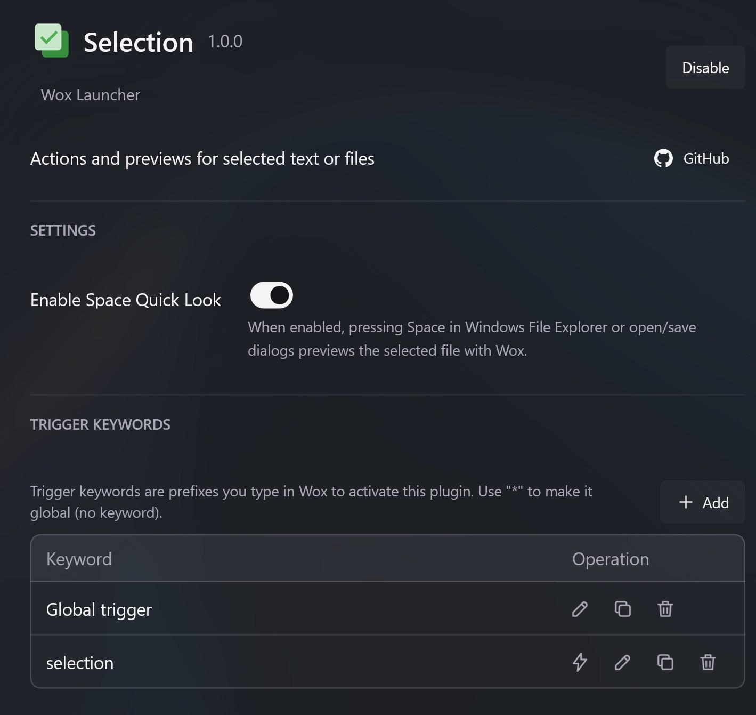Click the Operation column header

611,559
